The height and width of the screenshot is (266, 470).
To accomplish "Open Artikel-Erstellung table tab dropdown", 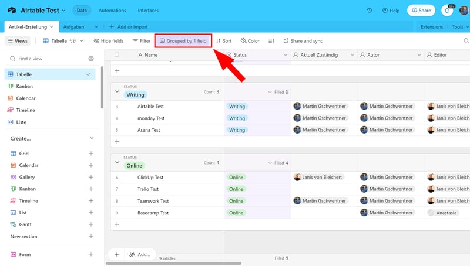I will (x=52, y=26).
